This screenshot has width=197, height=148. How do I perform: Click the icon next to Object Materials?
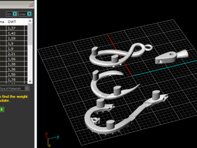tap(27, 88)
